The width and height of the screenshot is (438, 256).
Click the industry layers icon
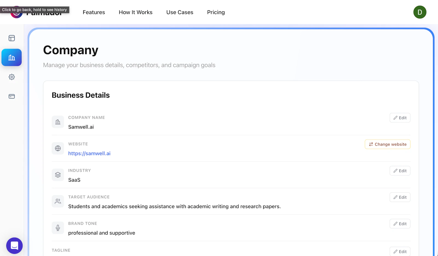coord(58,175)
